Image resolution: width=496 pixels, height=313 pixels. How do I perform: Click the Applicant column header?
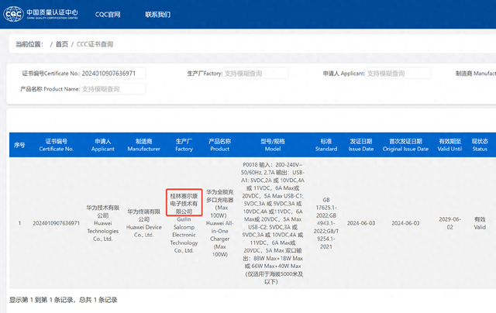103,145
